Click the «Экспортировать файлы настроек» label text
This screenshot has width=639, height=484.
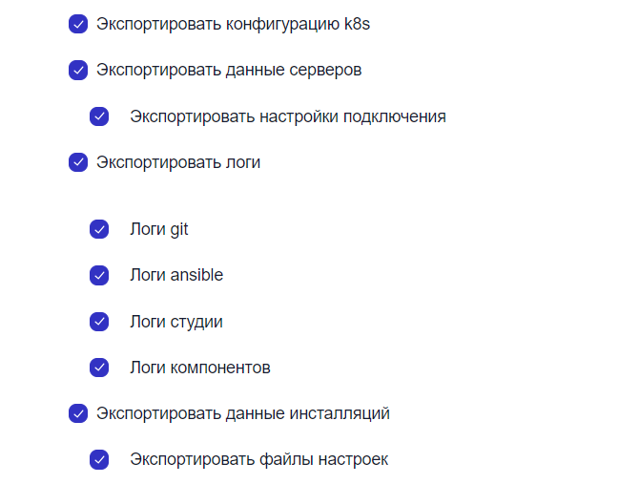coord(258,459)
